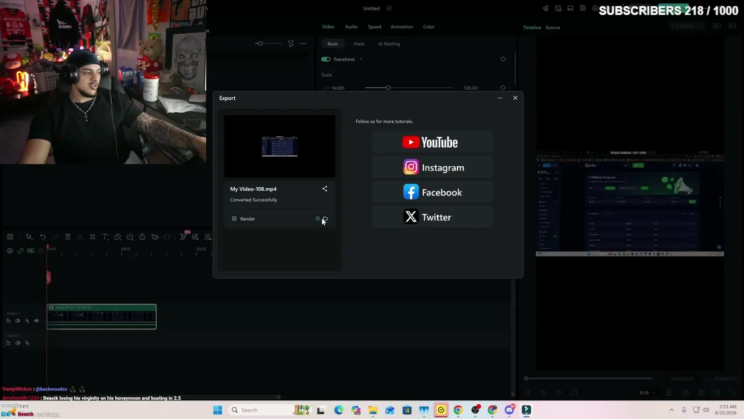Choose the selection pointer tool
744x419 pixels.
pos(28,237)
